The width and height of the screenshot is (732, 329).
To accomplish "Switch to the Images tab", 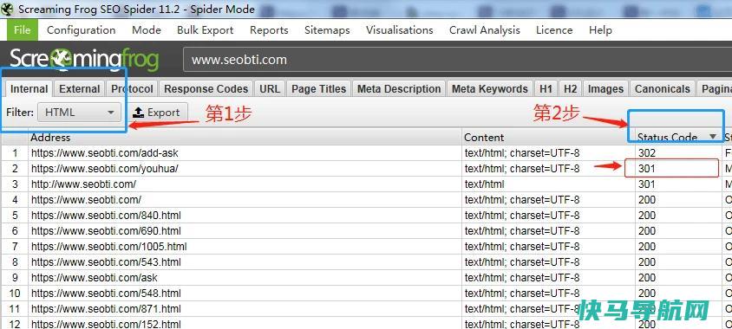I will coord(605,89).
